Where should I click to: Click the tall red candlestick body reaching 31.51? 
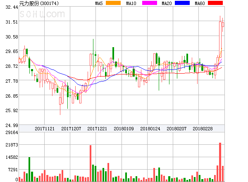(x=220, y=40)
